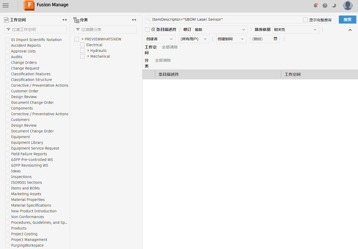
Task: Check the Mechanical classification checkbox
Action: click(x=82, y=56)
